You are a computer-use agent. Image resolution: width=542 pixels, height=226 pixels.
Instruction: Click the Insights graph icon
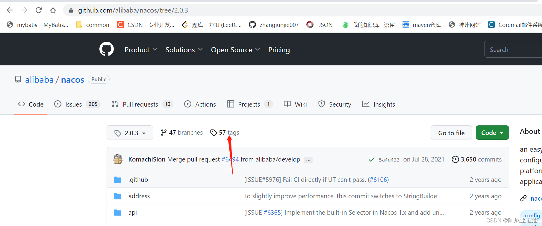click(366, 104)
